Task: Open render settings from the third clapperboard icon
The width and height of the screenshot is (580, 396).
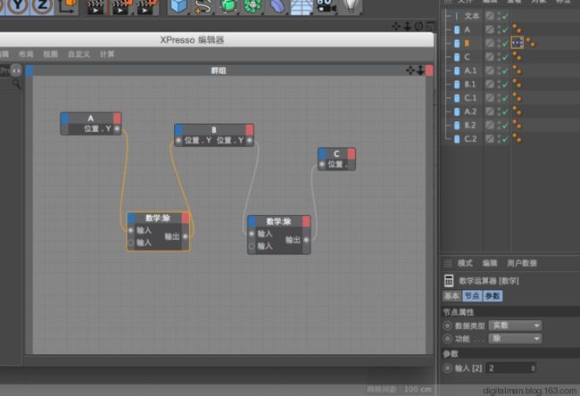Action: point(145,6)
